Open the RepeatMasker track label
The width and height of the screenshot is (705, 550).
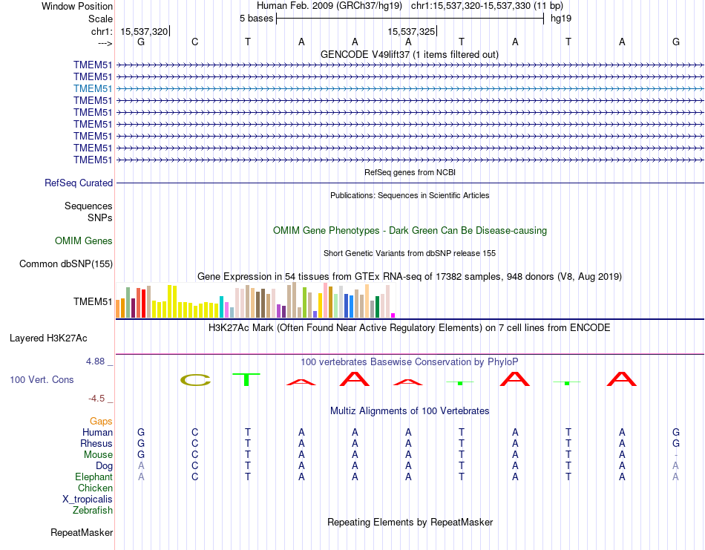82,532
